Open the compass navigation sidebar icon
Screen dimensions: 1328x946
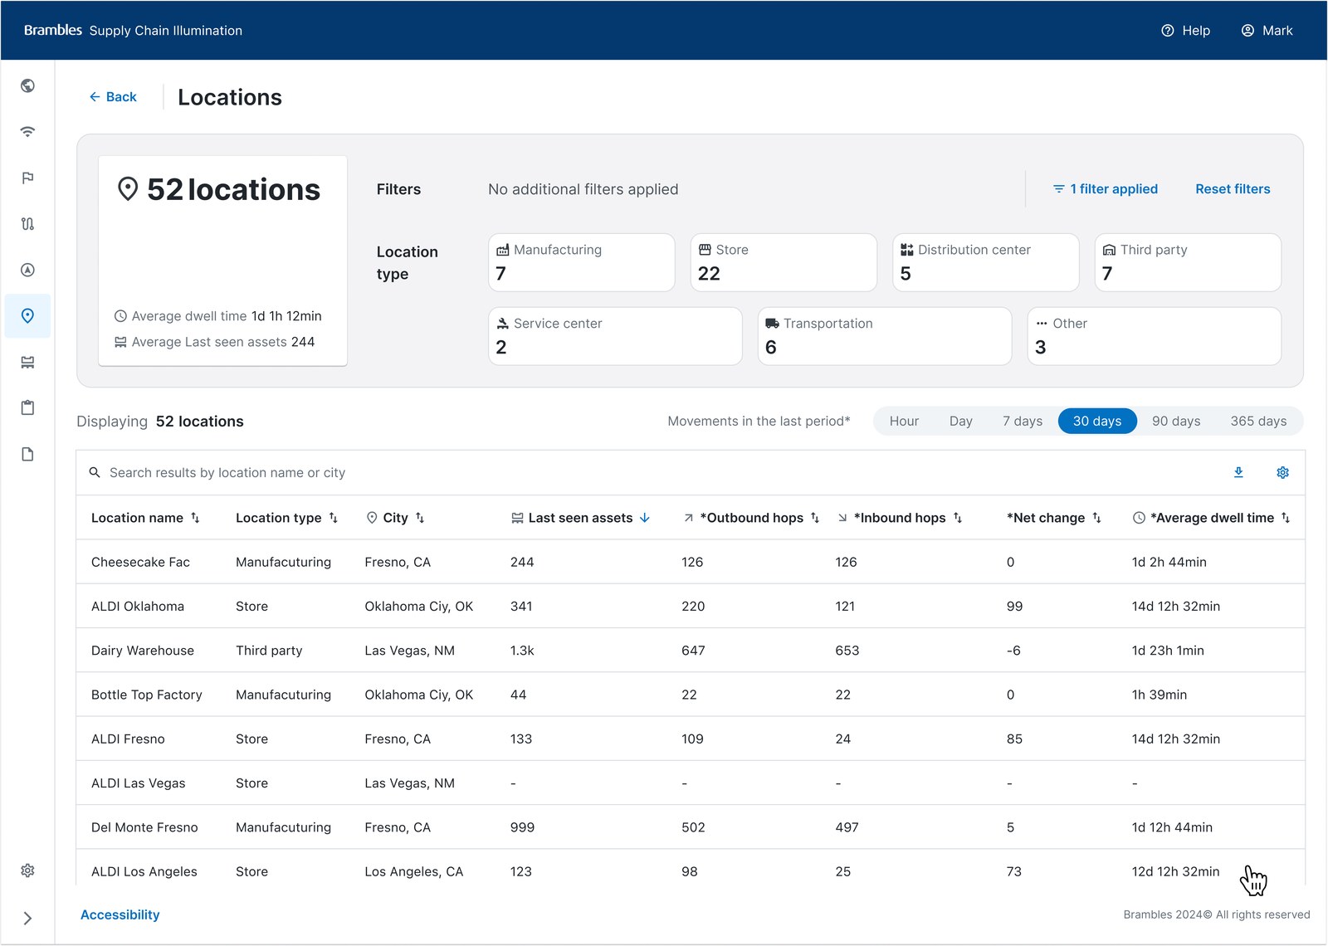[x=27, y=270]
